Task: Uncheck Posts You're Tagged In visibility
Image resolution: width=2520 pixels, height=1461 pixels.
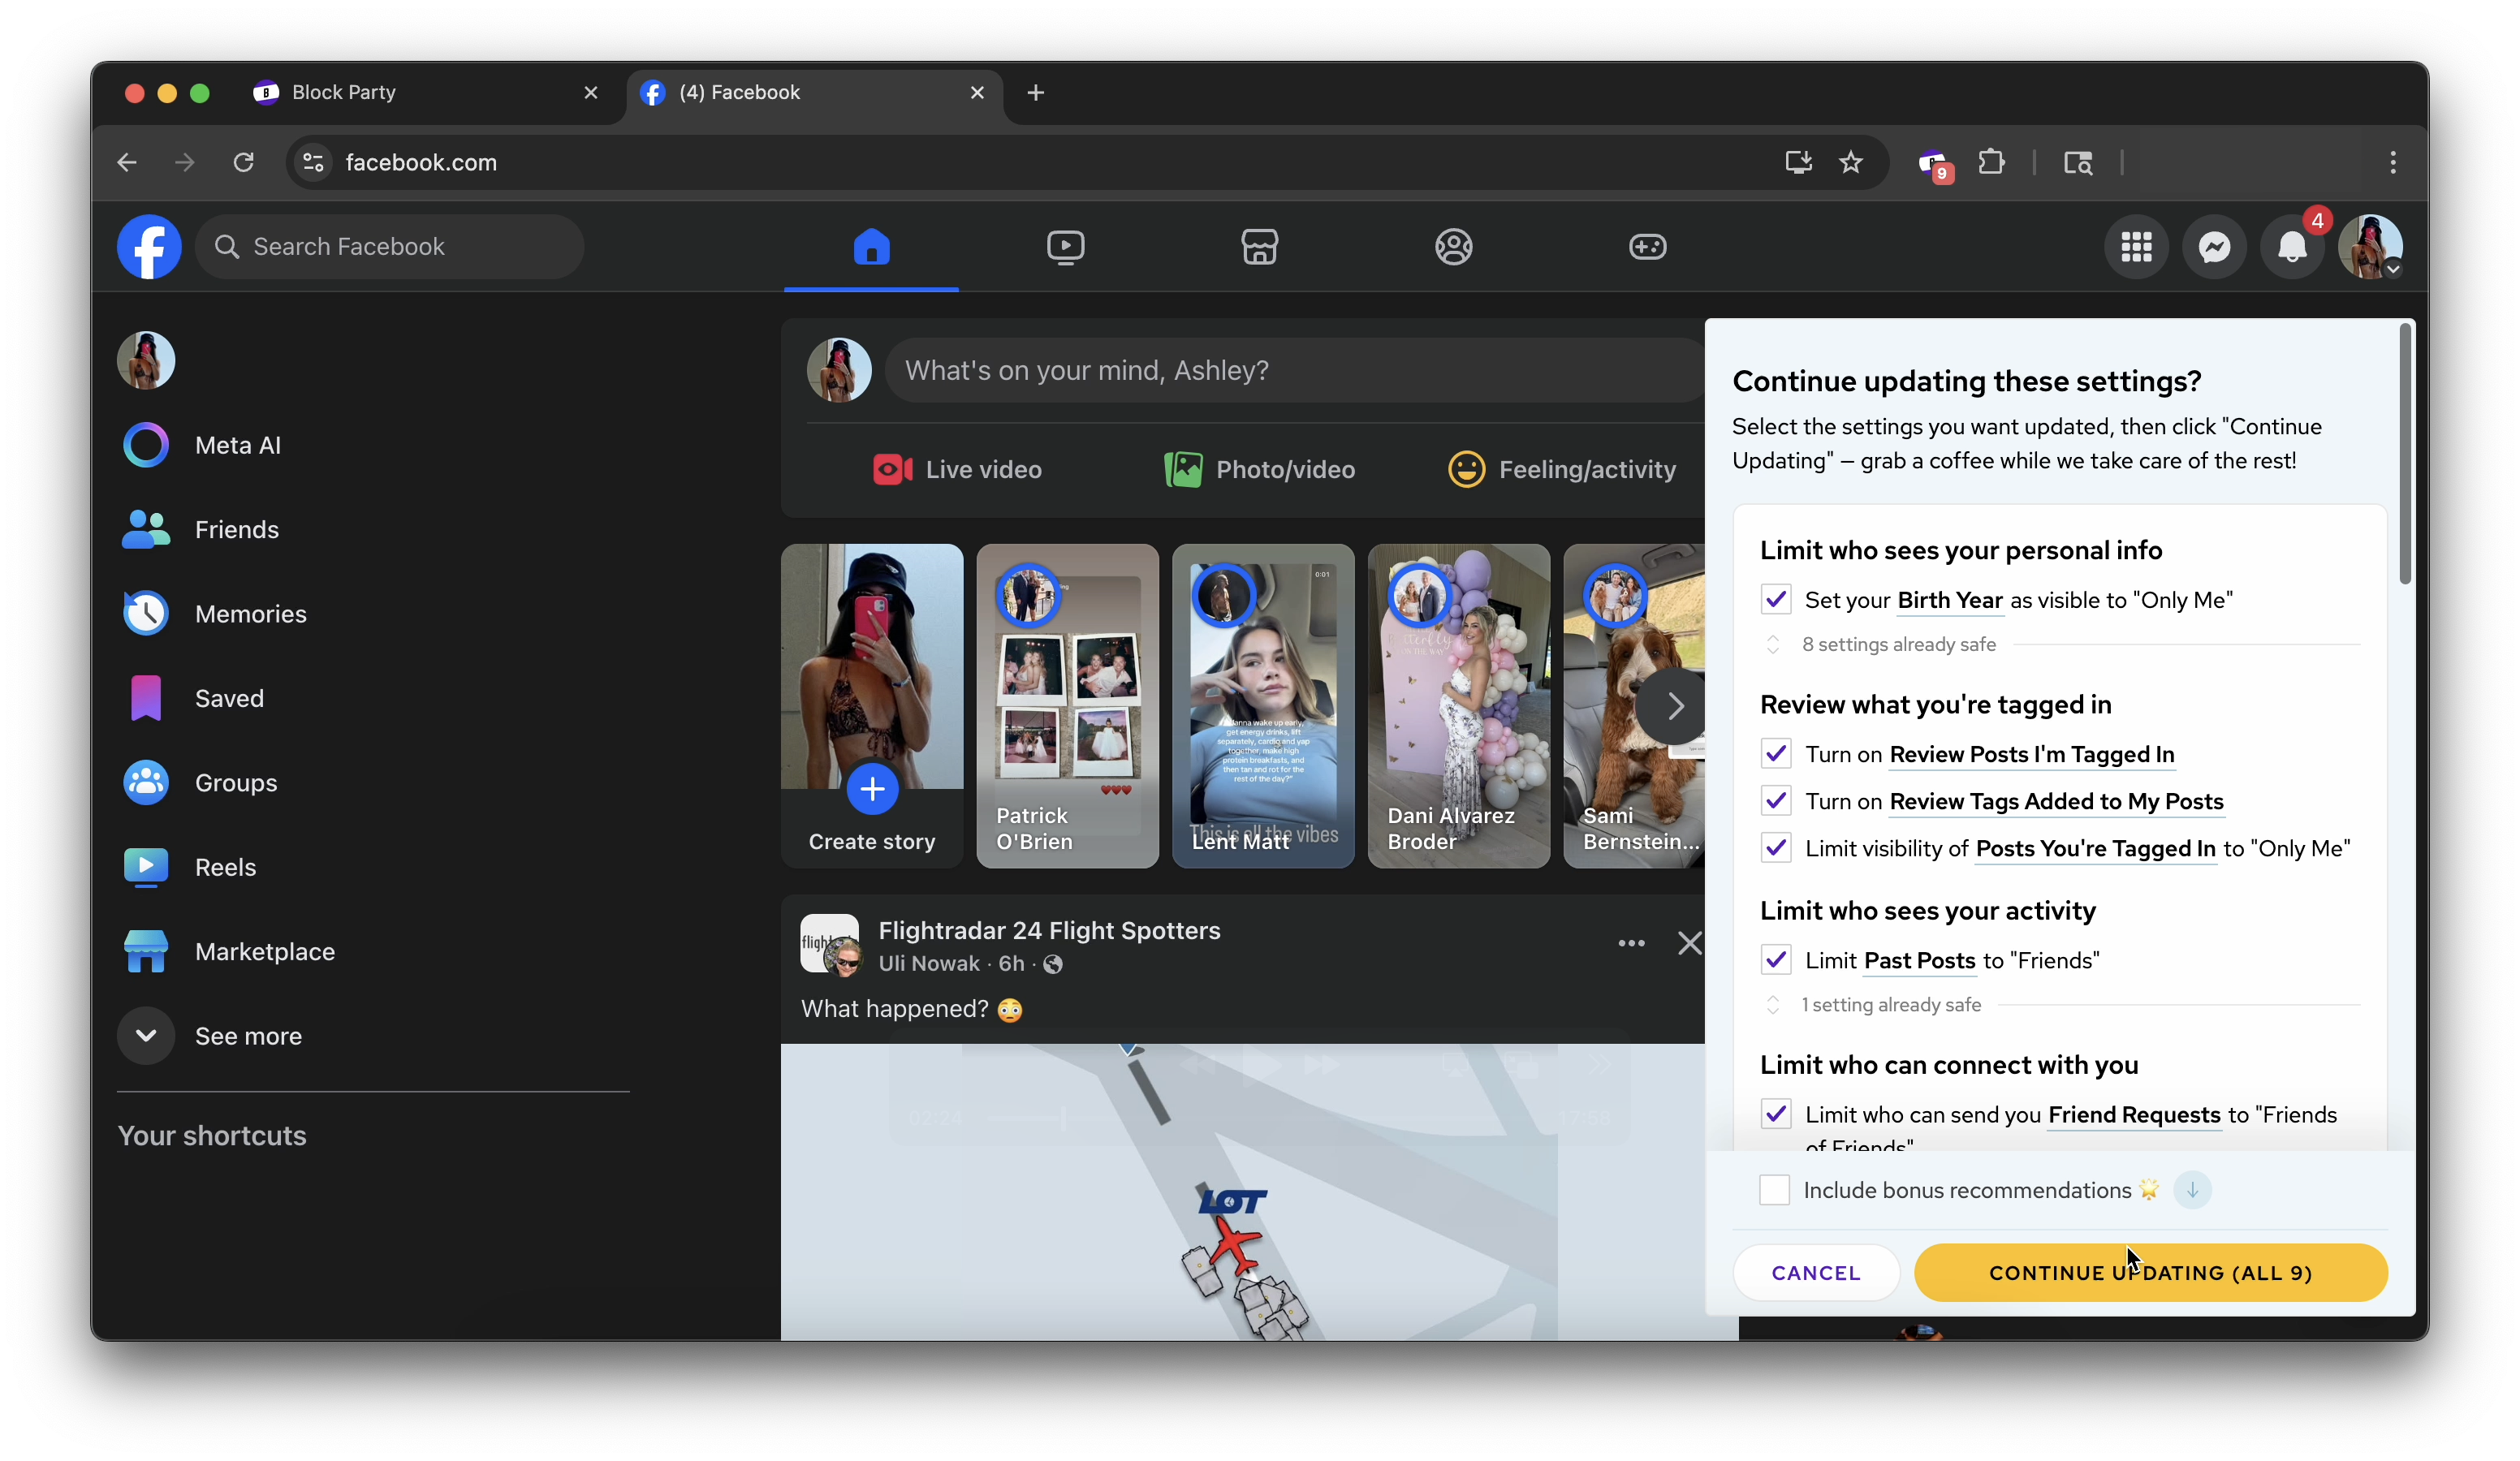Action: 1775,847
